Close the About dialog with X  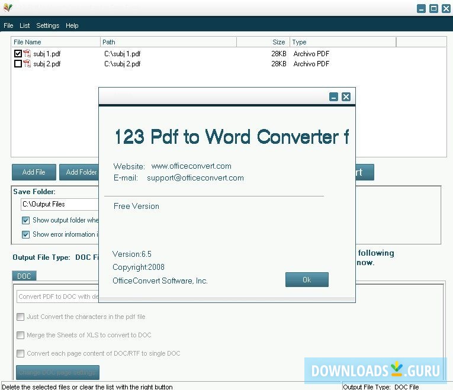(346, 96)
